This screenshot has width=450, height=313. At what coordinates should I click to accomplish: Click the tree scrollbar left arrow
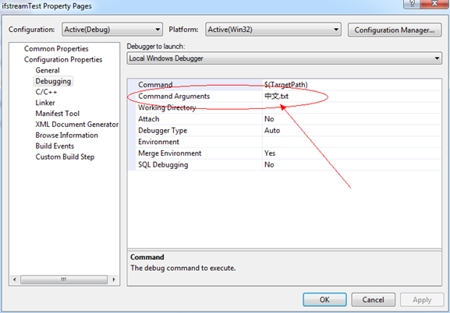15,280
